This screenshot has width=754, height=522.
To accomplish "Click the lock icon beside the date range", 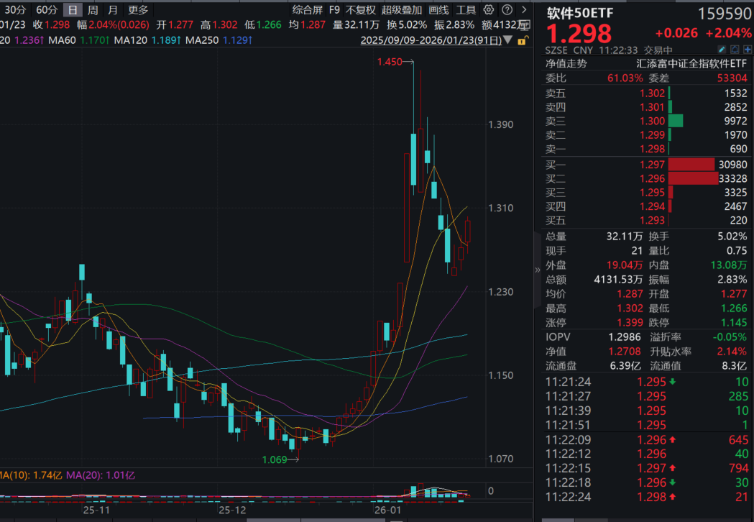I will 523,42.
